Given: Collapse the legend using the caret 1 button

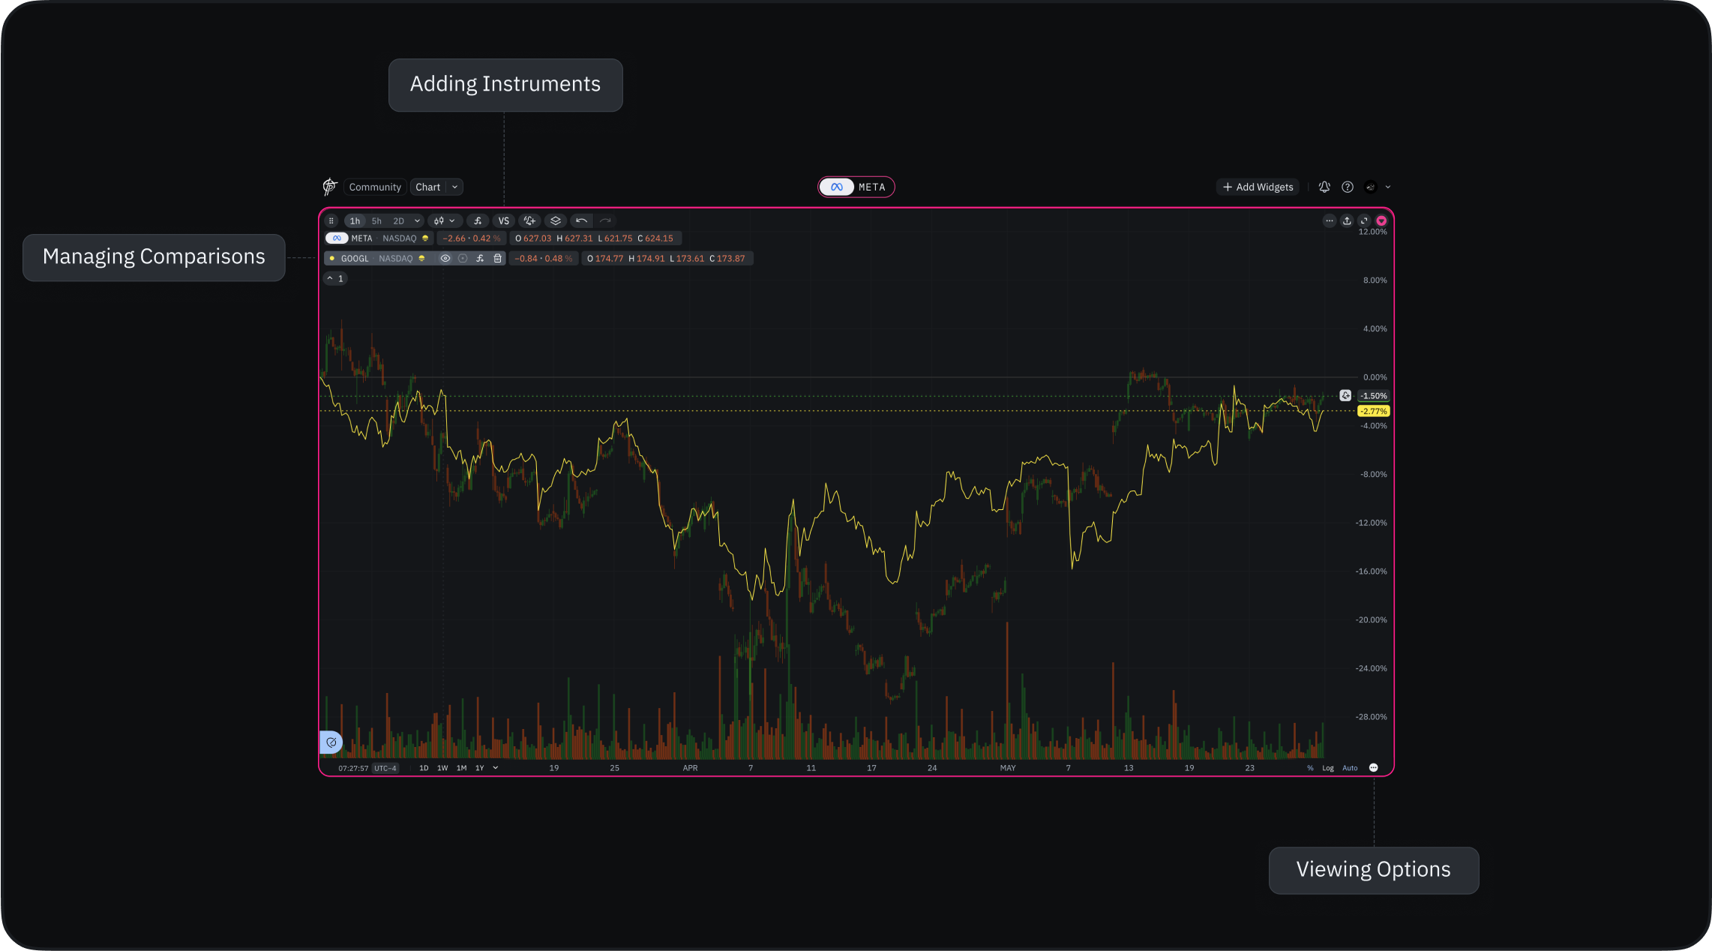Looking at the screenshot, I should point(335,278).
